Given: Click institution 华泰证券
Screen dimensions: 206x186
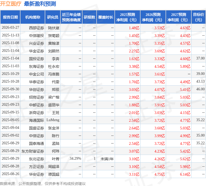Looking at the screenshot, I should click(36, 82).
